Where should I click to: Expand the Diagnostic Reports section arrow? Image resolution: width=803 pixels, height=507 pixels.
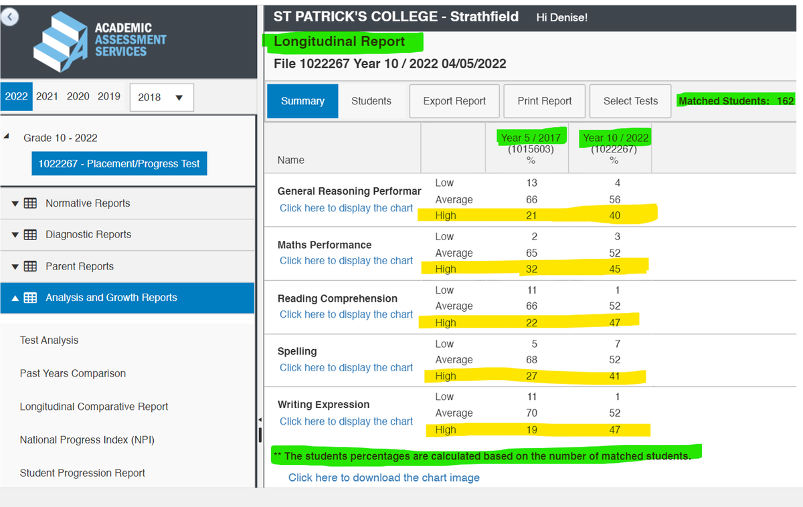[x=15, y=235]
